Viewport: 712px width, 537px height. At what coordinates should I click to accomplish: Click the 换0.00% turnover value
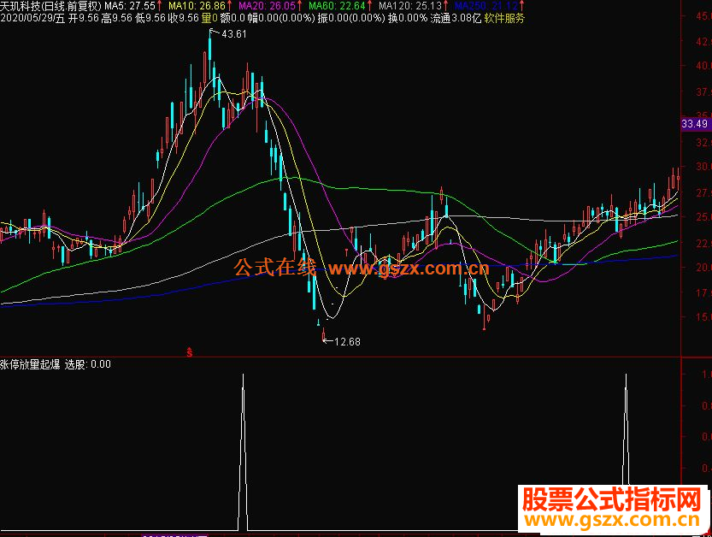pos(408,18)
